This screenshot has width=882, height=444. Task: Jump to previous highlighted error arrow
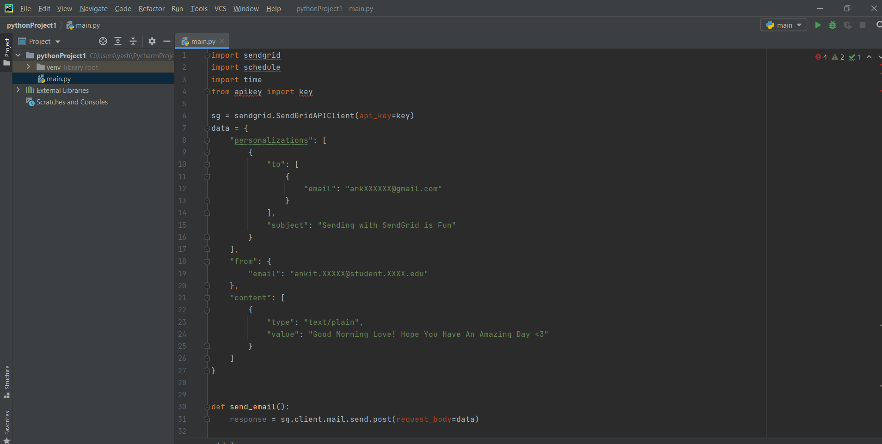pos(869,57)
